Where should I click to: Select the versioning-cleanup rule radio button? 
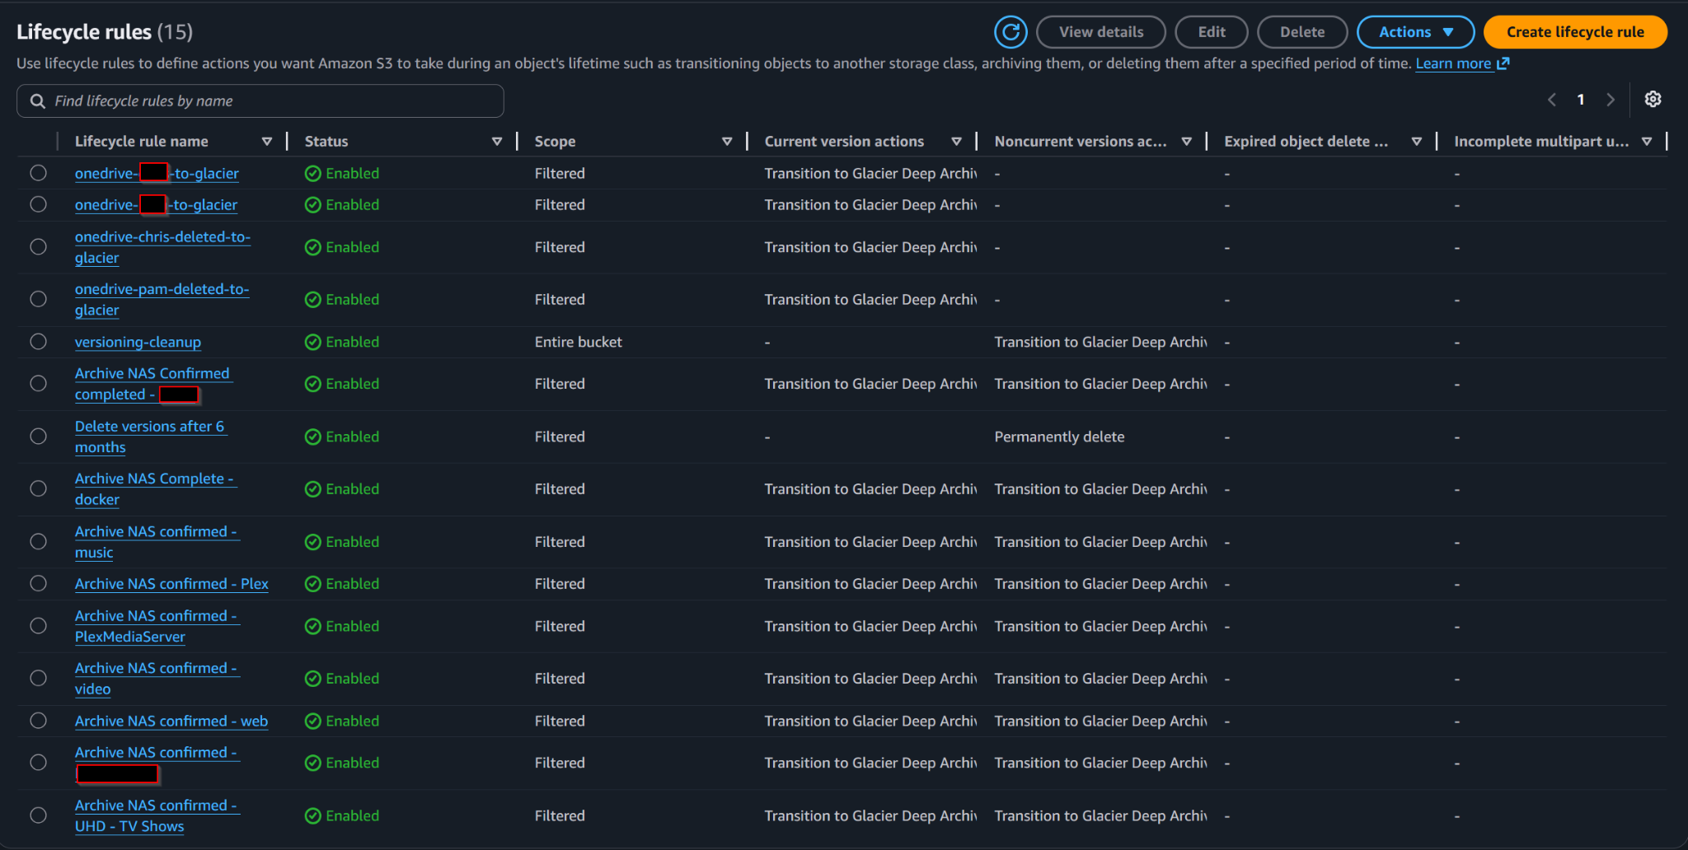38,342
